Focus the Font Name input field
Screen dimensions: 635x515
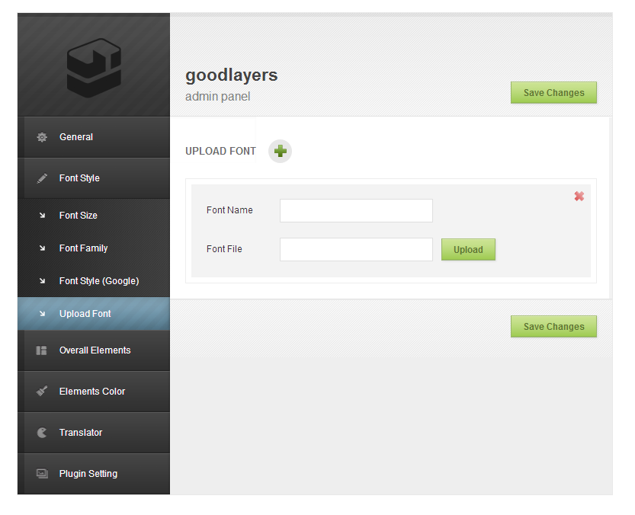point(356,210)
